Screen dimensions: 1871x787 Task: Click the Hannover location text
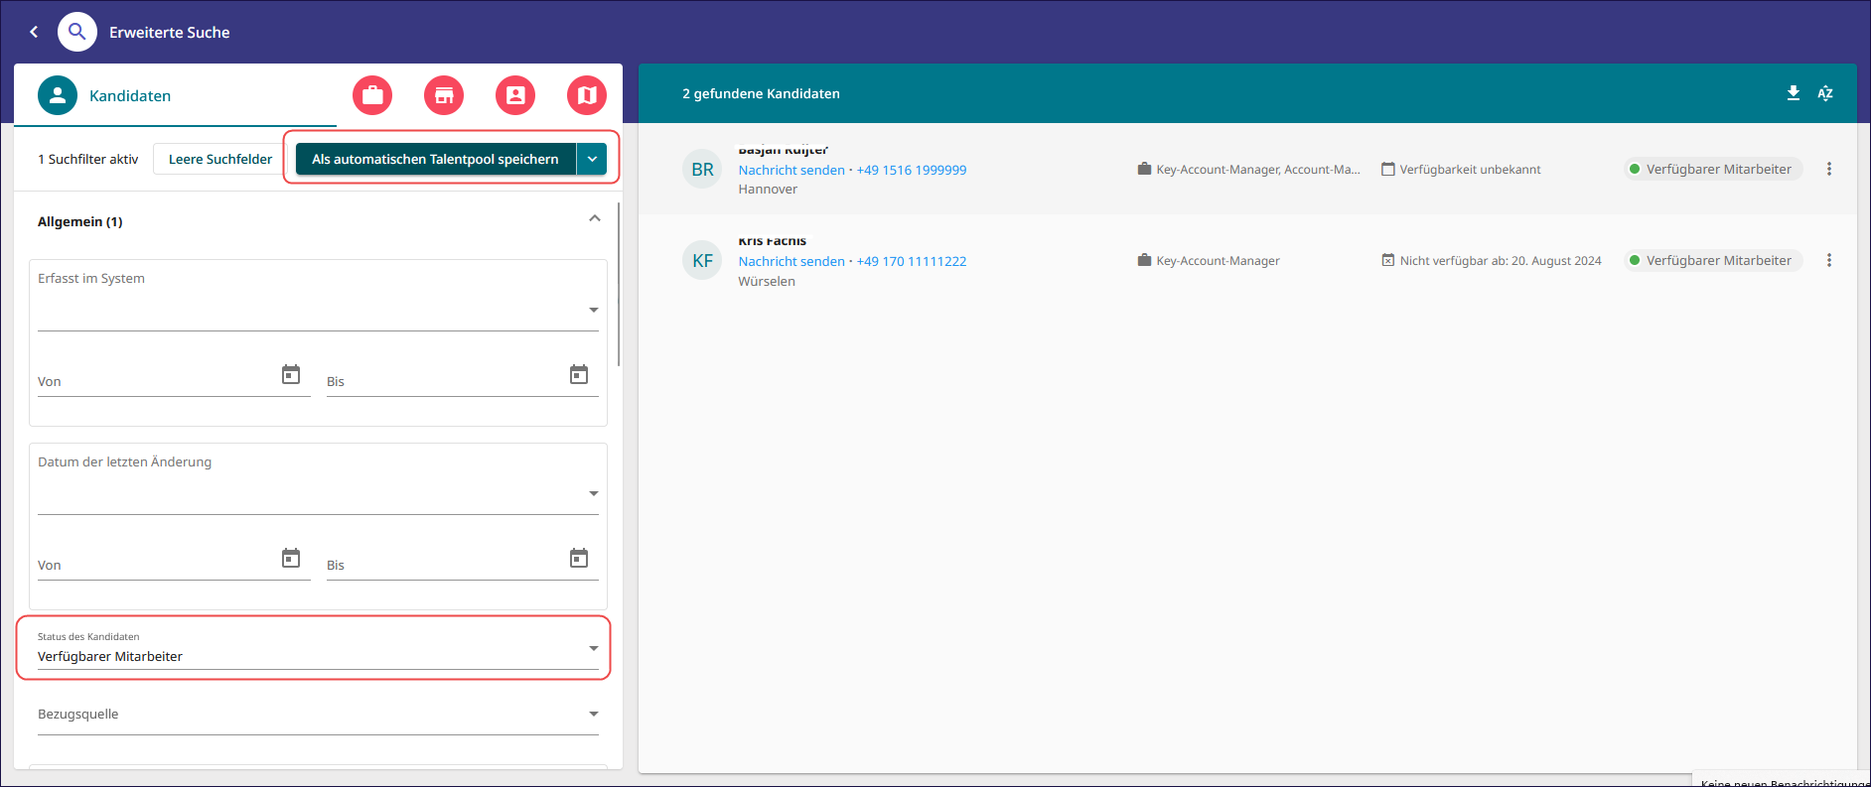pyautogui.click(x=768, y=190)
